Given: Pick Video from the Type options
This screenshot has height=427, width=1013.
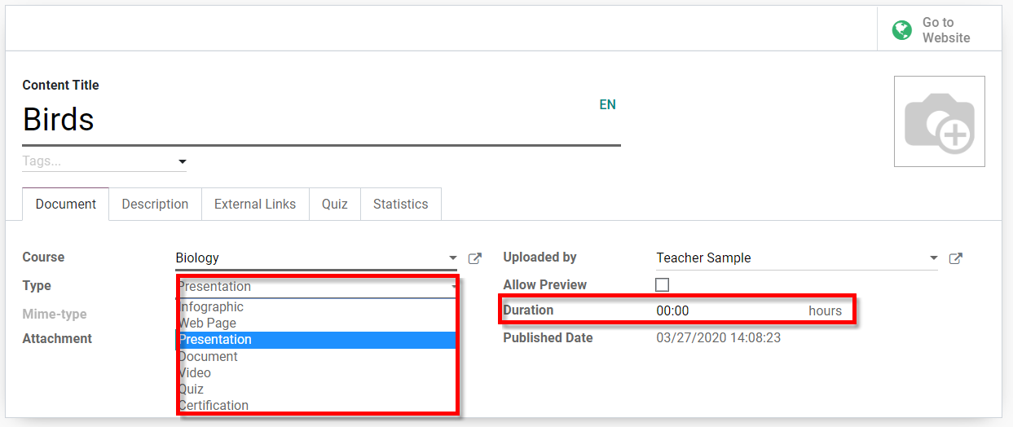Looking at the screenshot, I should click(x=196, y=373).
